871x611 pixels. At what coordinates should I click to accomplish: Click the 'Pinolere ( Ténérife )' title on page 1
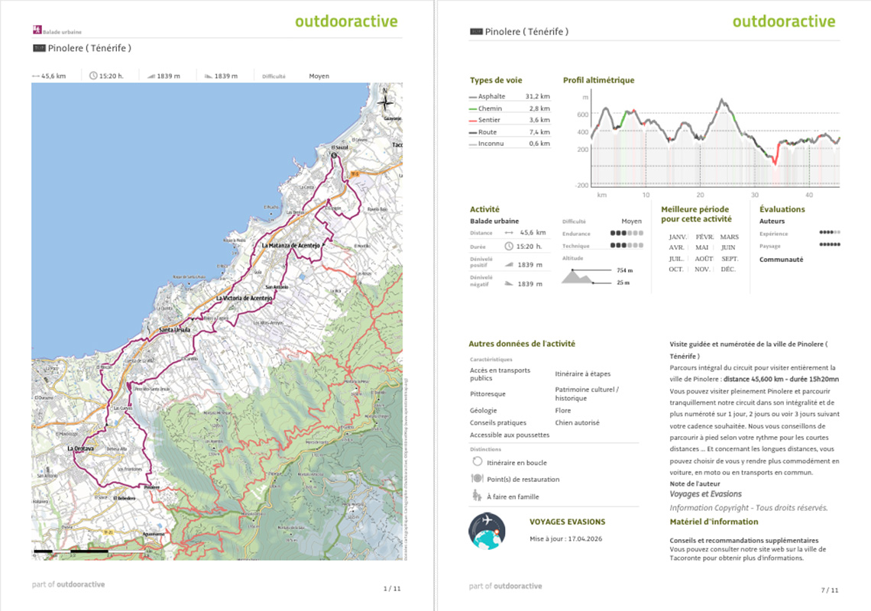point(89,48)
